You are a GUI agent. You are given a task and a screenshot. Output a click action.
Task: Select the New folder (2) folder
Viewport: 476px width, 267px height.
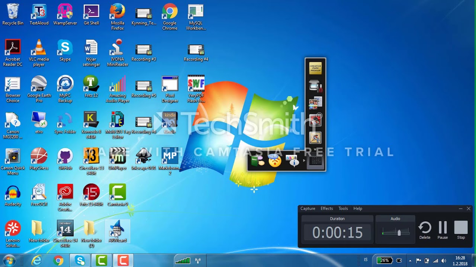pos(91,234)
